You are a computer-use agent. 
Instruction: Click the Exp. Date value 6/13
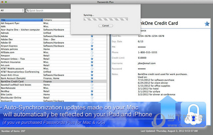pos(141,41)
